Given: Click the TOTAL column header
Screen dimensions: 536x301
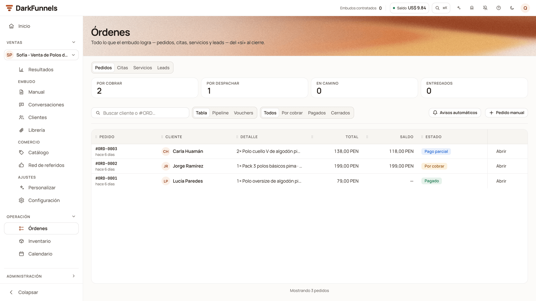Looking at the screenshot, I should (x=352, y=137).
